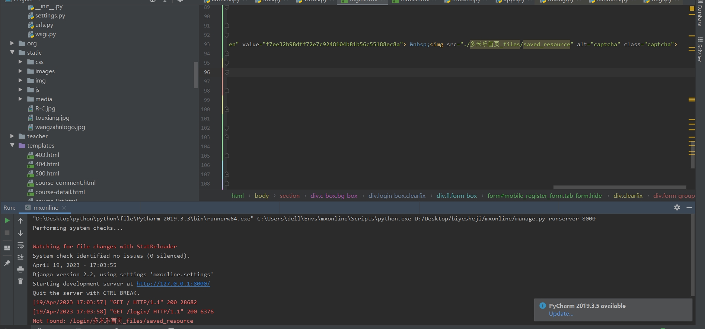Viewport: 705px width, 329px height.
Task: Collapse the static folder
Action: click(12, 52)
